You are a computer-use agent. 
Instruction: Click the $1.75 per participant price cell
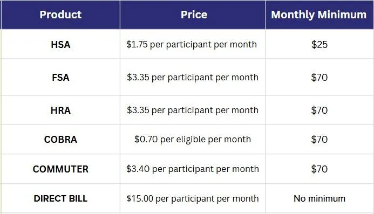[193, 44]
